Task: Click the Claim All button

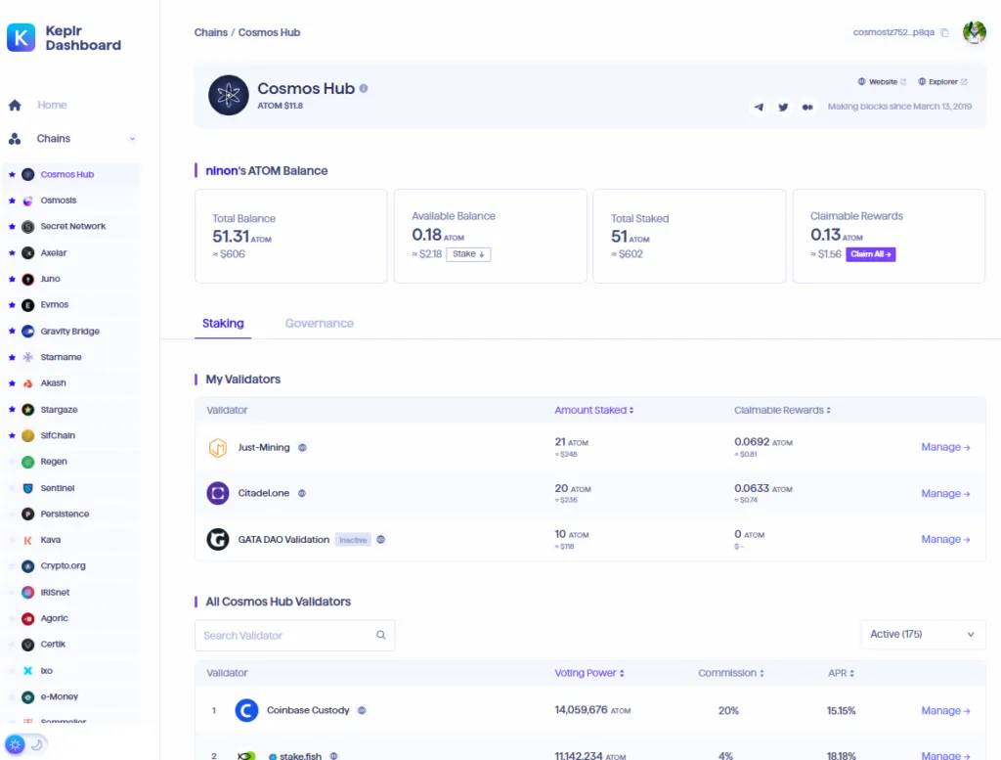Action: pyautogui.click(x=870, y=254)
